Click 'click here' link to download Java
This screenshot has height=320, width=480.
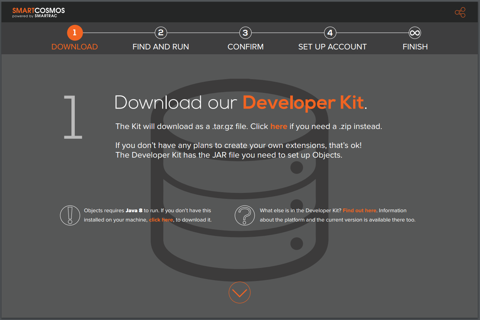[x=161, y=220]
